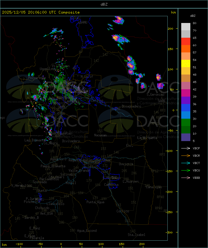
Task: Click the 'Valle_Grande' place label
Action: click(79, 171)
